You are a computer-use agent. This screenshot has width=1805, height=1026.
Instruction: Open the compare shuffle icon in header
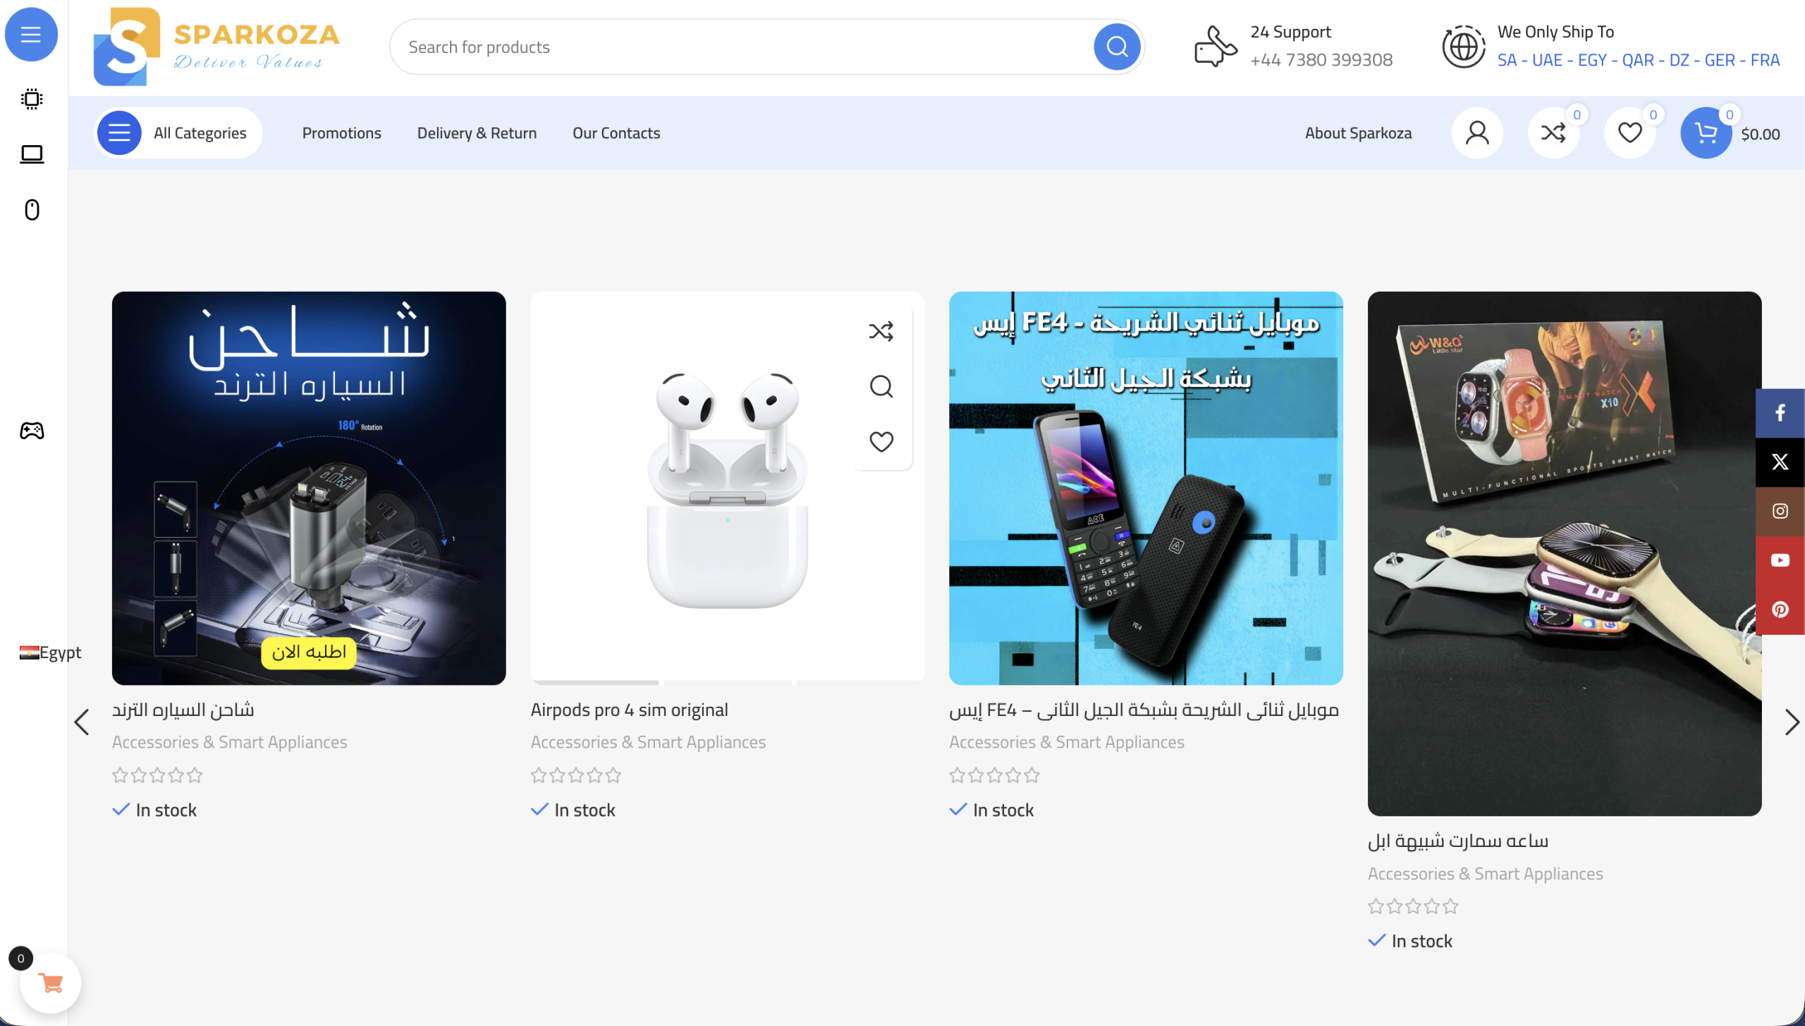click(1553, 132)
